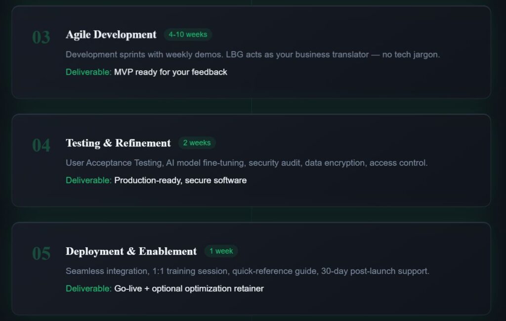Click the 04 step number
506x321 pixels.
[x=41, y=145]
